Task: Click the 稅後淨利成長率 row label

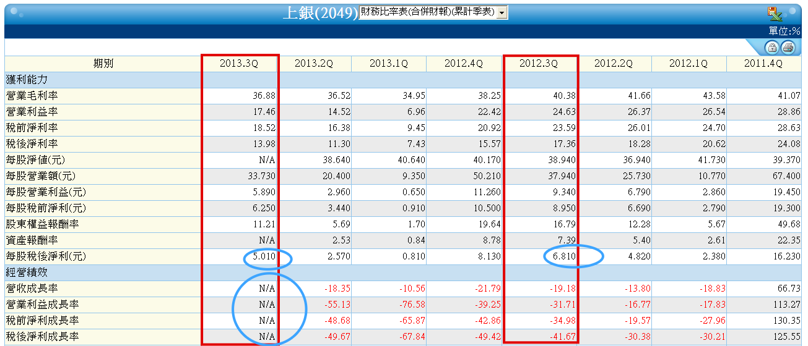Action: [x=41, y=337]
